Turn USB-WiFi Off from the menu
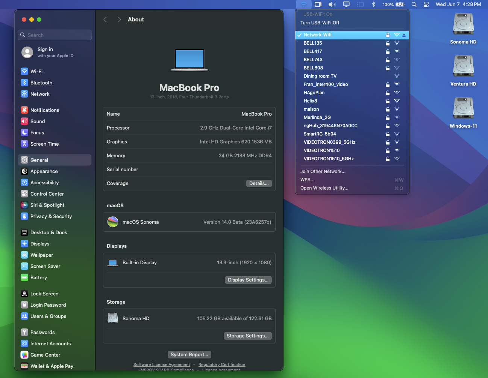Image resolution: width=488 pixels, height=378 pixels. coord(320,23)
